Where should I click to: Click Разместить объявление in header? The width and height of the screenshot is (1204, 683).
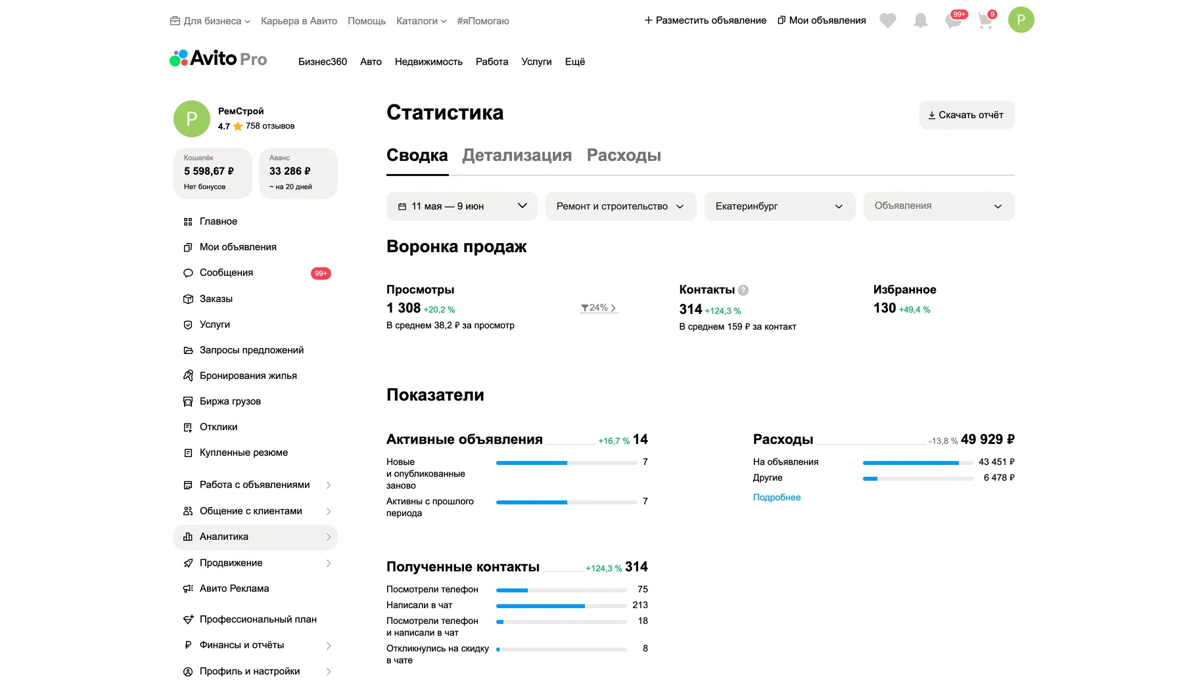tap(705, 20)
